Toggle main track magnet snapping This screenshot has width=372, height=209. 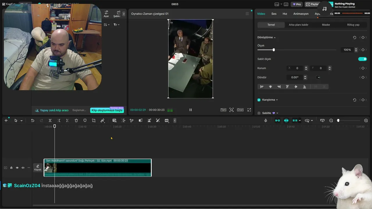click(278, 120)
